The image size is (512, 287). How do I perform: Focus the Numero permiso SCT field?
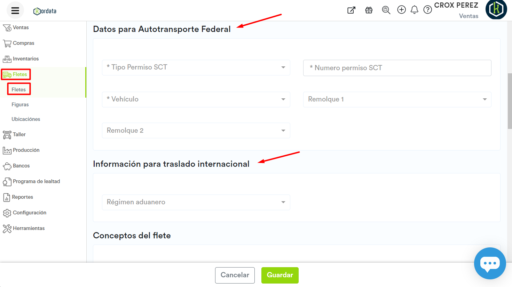pyautogui.click(x=397, y=68)
